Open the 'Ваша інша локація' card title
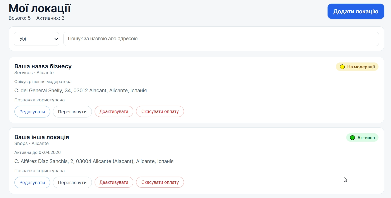Screen dimensions: 391x198 (41, 137)
